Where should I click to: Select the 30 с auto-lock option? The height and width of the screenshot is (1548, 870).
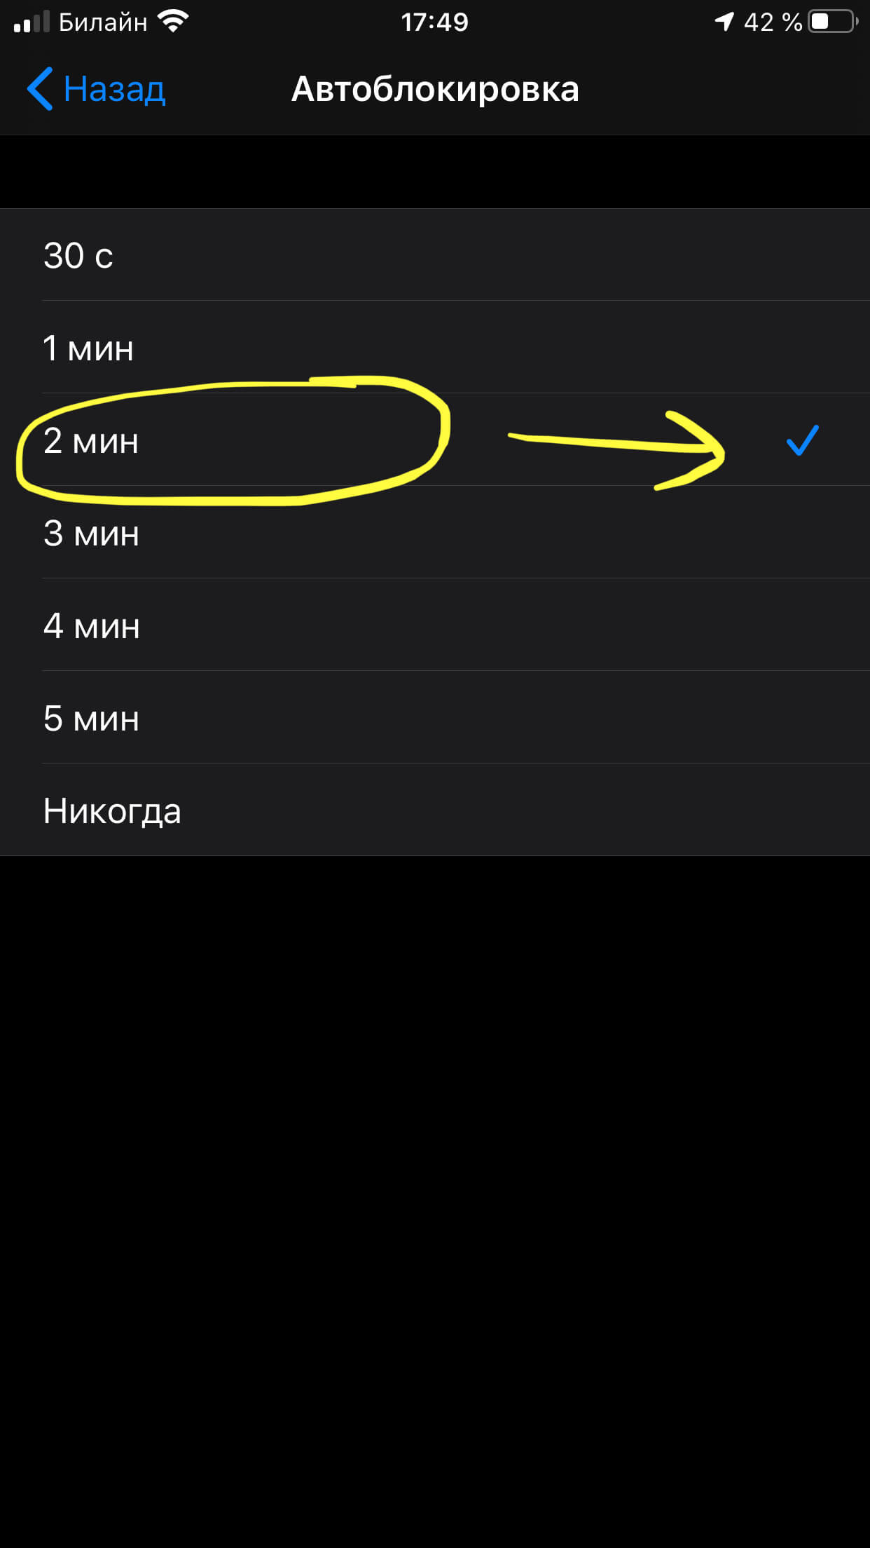click(435, 254)
